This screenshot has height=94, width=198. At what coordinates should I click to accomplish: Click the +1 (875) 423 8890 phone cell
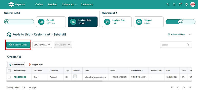tap(119, 77)
